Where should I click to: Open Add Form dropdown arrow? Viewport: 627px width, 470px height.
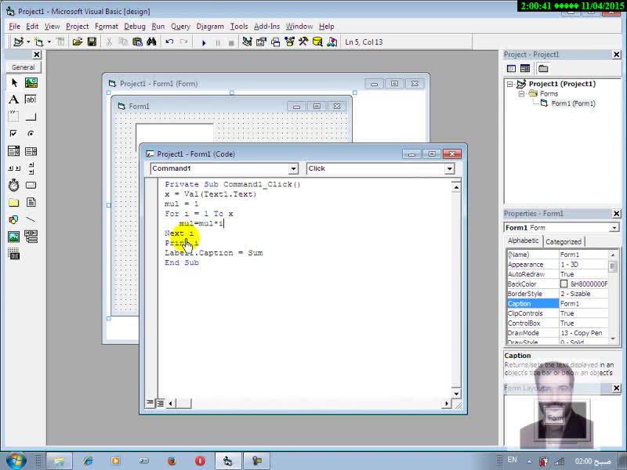[49, 42]
